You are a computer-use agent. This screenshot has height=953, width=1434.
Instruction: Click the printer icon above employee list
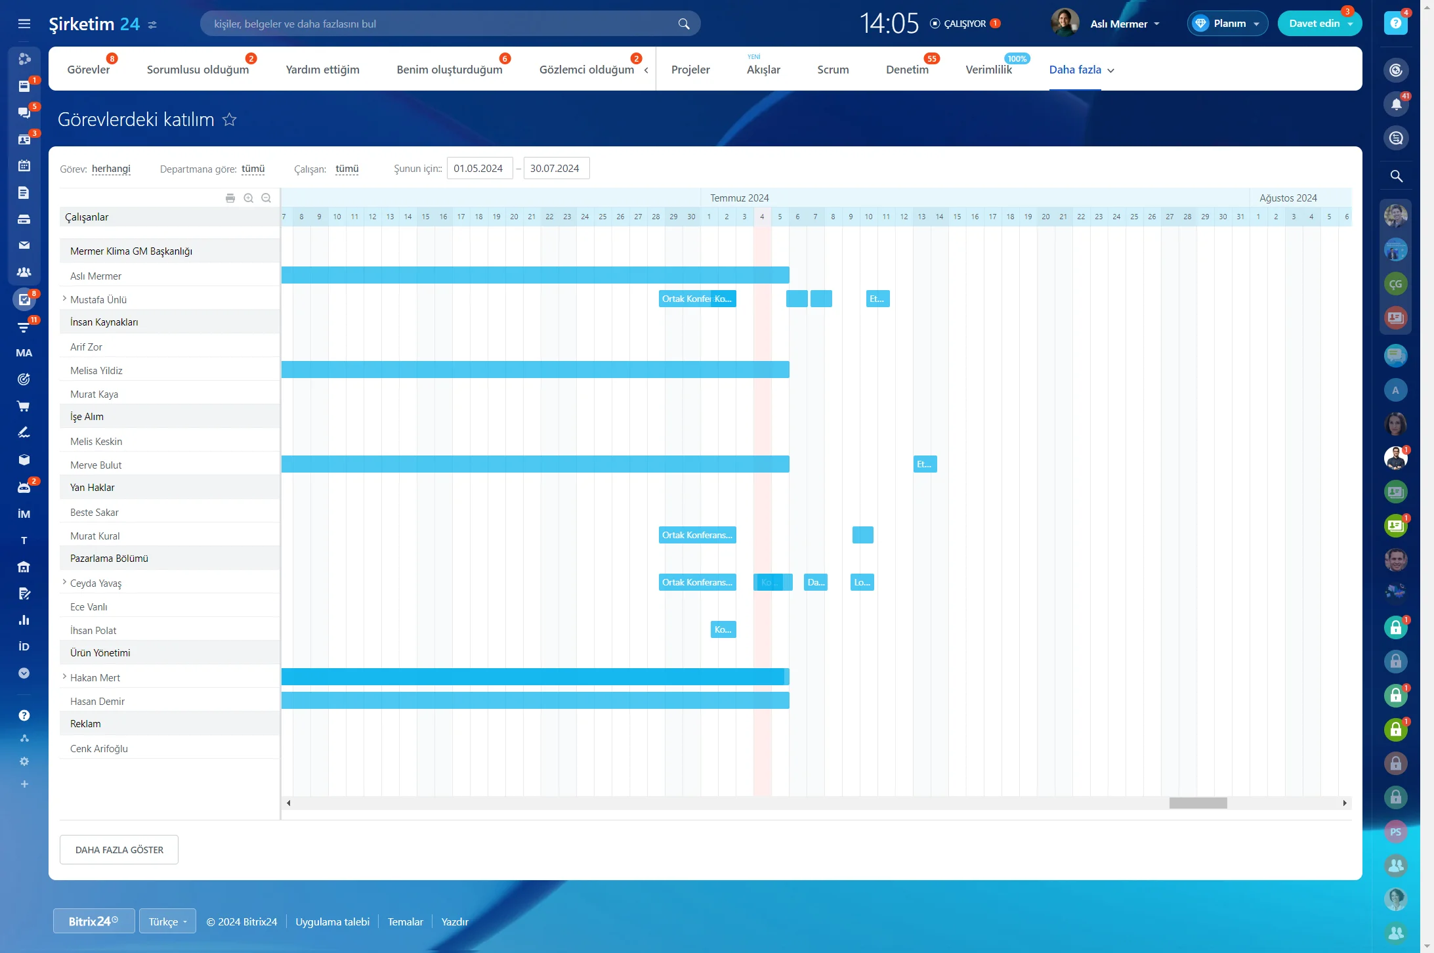click(x=230, y=198)
